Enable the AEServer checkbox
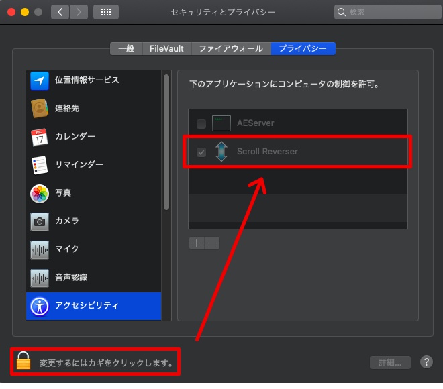This screenshot has width=443, height=389. [201, 123]
